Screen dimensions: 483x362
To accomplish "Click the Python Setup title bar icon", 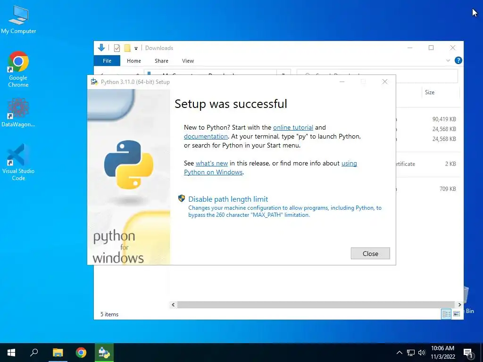I will click(x=94, y=82).
